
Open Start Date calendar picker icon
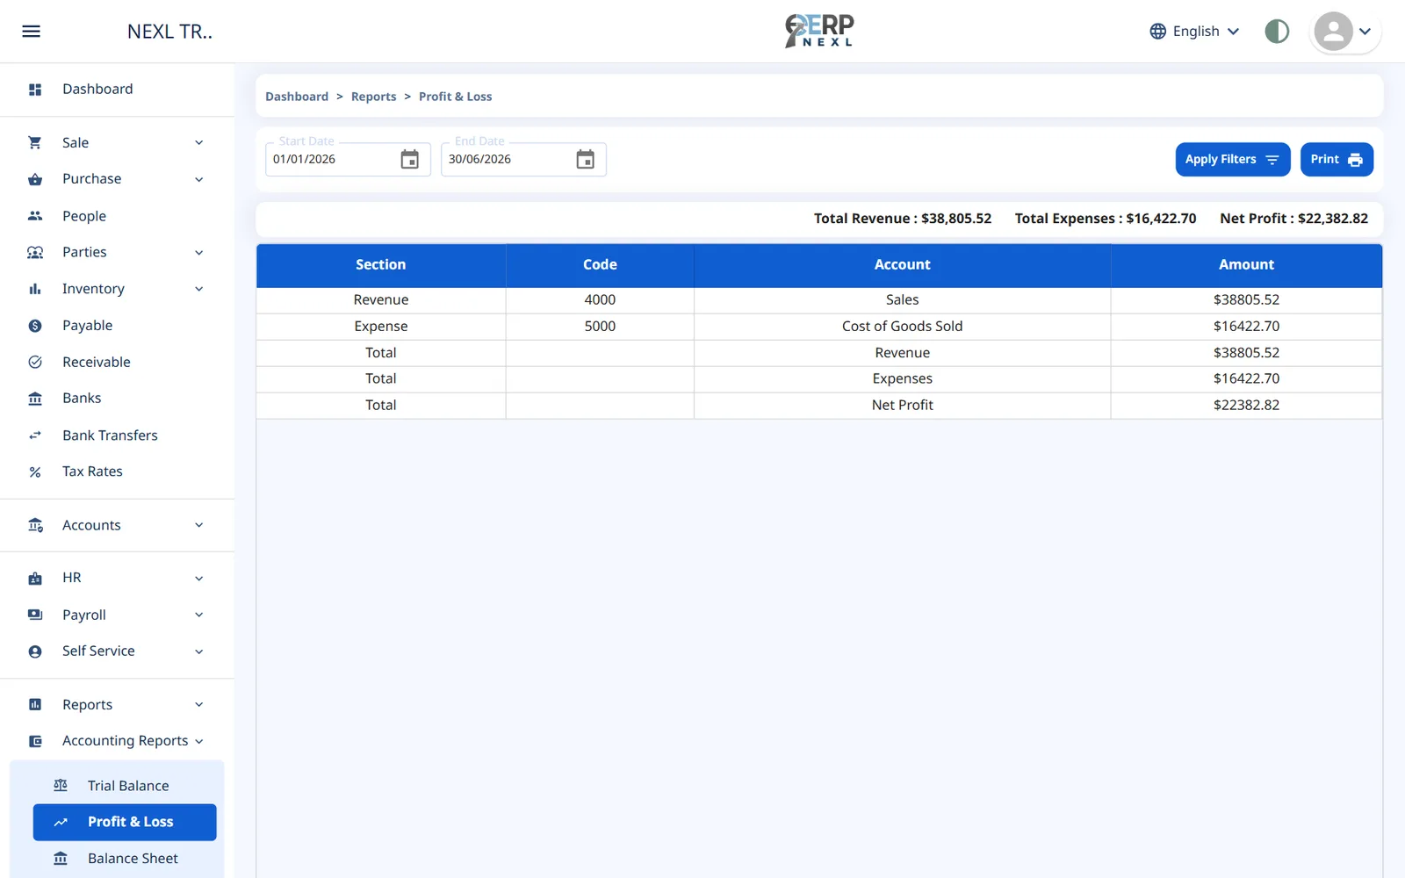410,159
